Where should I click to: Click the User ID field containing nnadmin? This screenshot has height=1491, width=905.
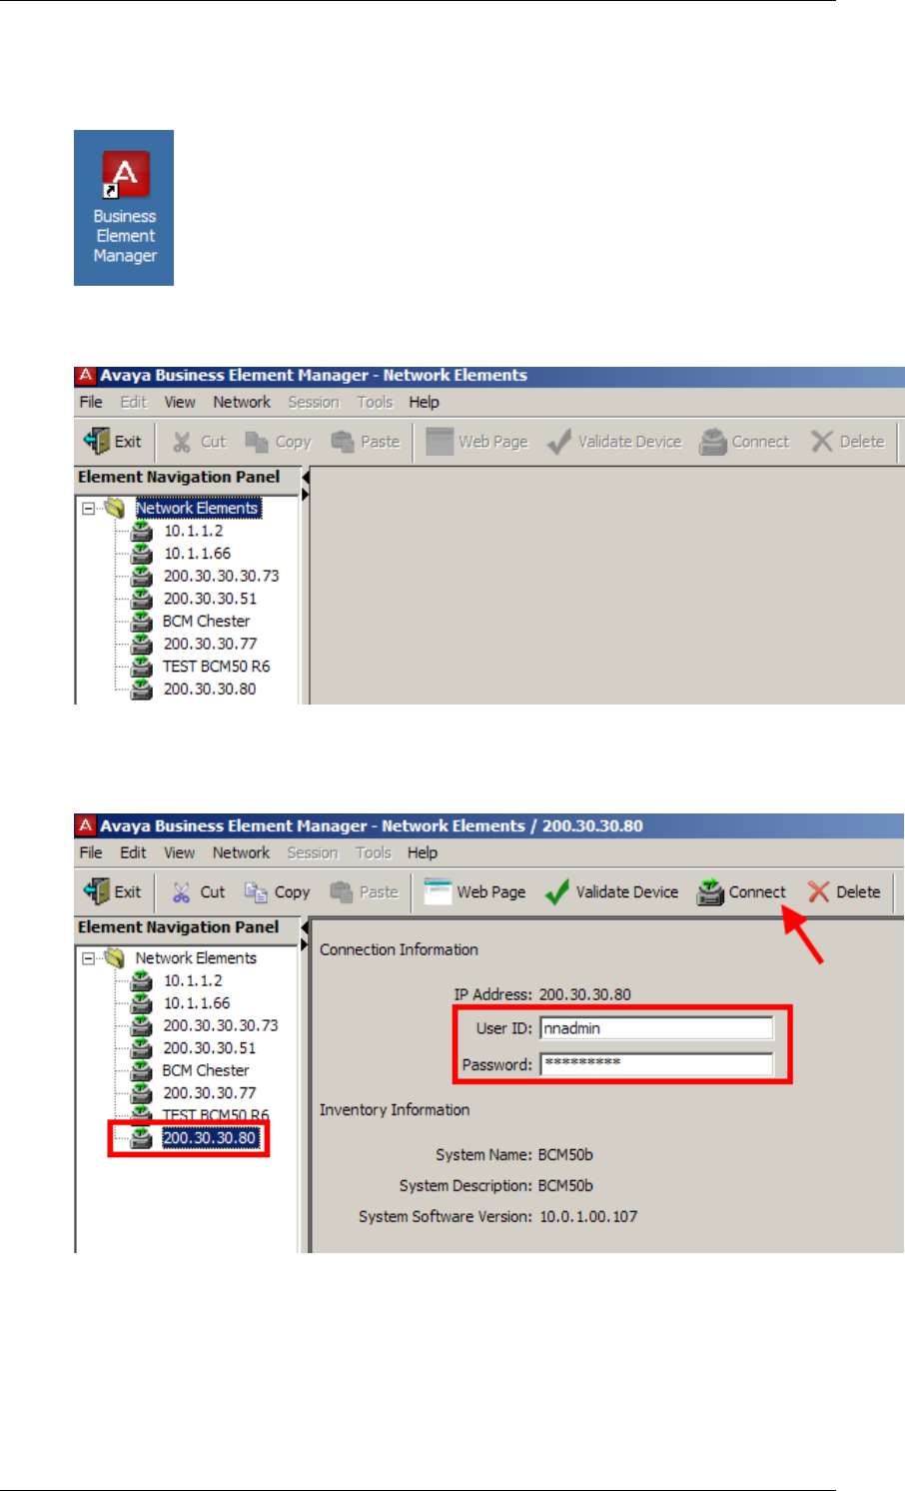coord(656,1028)
